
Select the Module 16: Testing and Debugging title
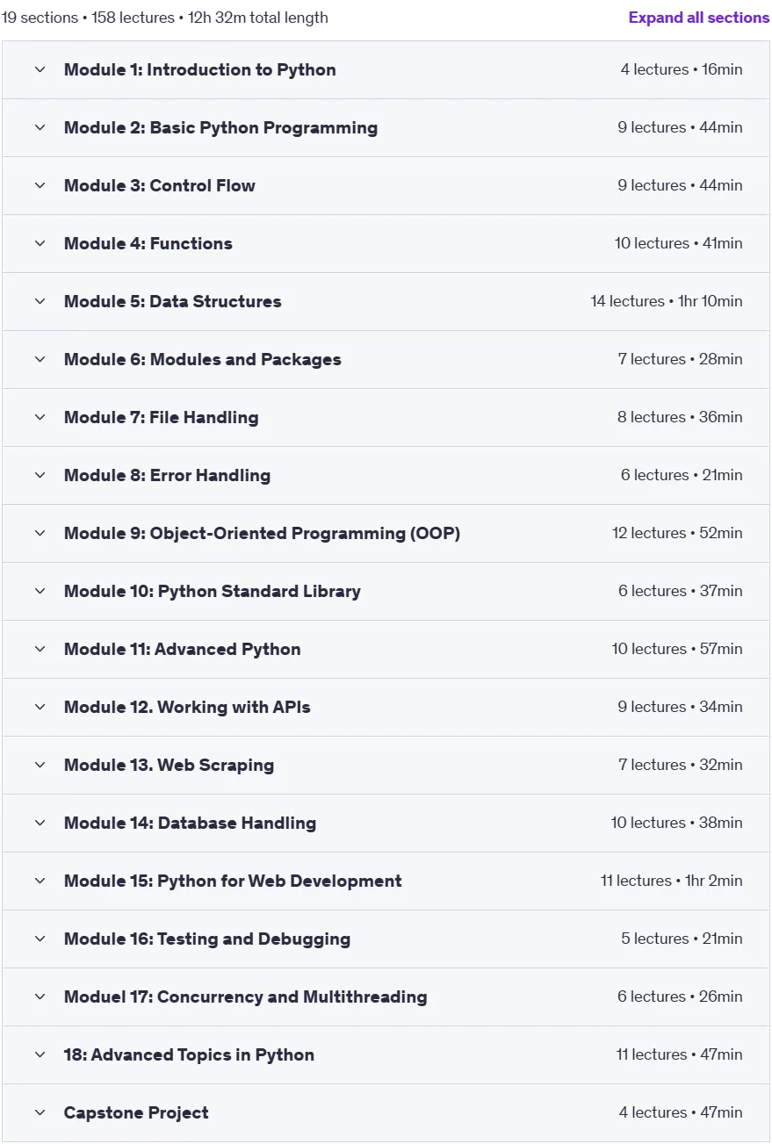pos(206,939)
